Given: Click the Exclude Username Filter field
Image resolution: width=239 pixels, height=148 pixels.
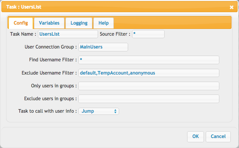Looking at the screenshot, I should pos(149,73).
